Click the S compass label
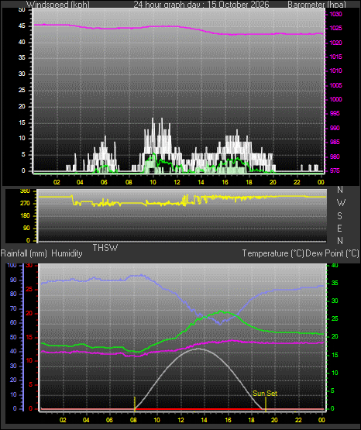 339,216
